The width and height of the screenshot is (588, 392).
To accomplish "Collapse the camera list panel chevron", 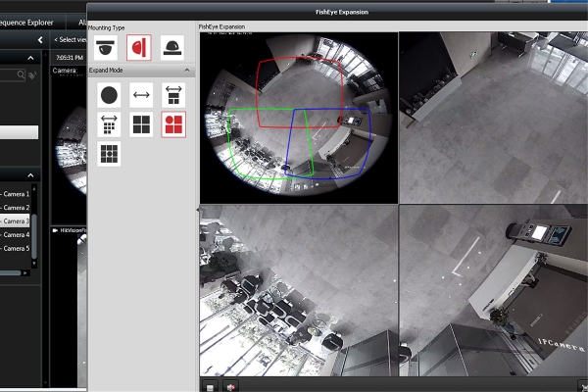I will click(30, 175).
